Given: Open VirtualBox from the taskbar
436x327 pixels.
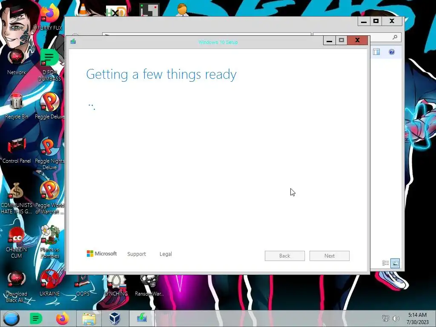Looking at the screenshot, I should coord(115,318).
